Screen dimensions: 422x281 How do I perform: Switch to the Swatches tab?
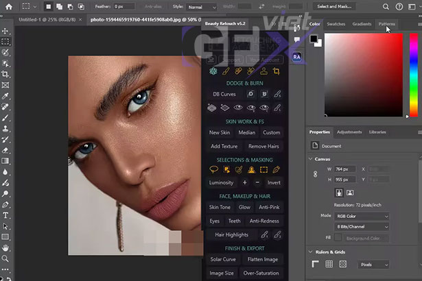click(x=336, y=24)
